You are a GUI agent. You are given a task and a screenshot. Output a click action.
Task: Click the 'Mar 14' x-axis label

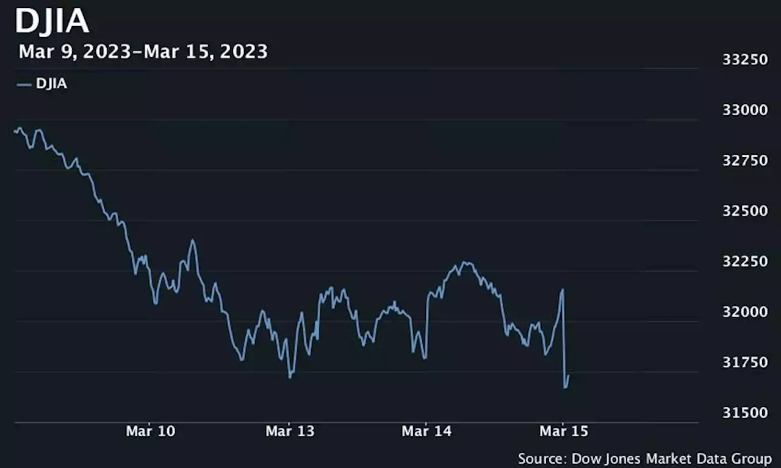pos(427,431)
